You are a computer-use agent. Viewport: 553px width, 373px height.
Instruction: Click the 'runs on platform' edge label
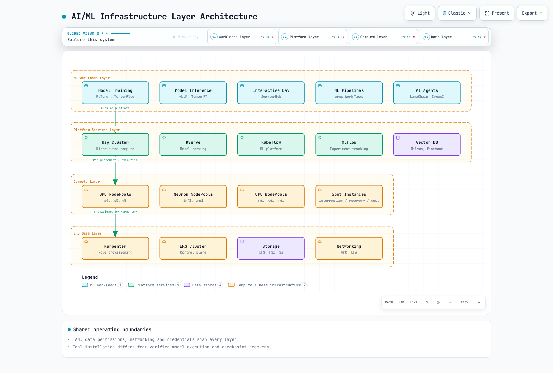(115, 108)
